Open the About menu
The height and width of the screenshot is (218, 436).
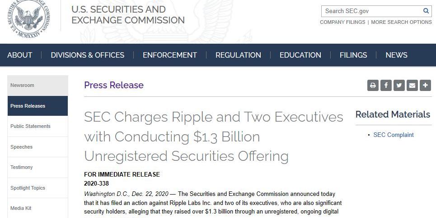click(x=20, y=55)
